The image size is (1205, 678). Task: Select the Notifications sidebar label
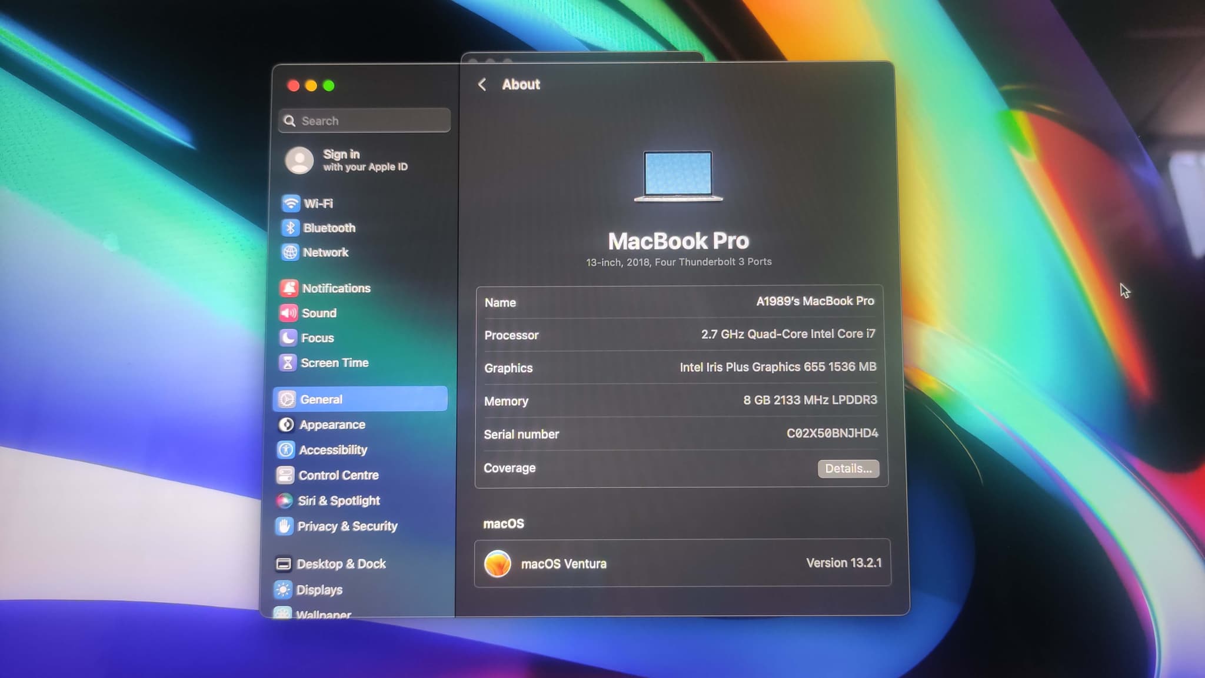337,289
